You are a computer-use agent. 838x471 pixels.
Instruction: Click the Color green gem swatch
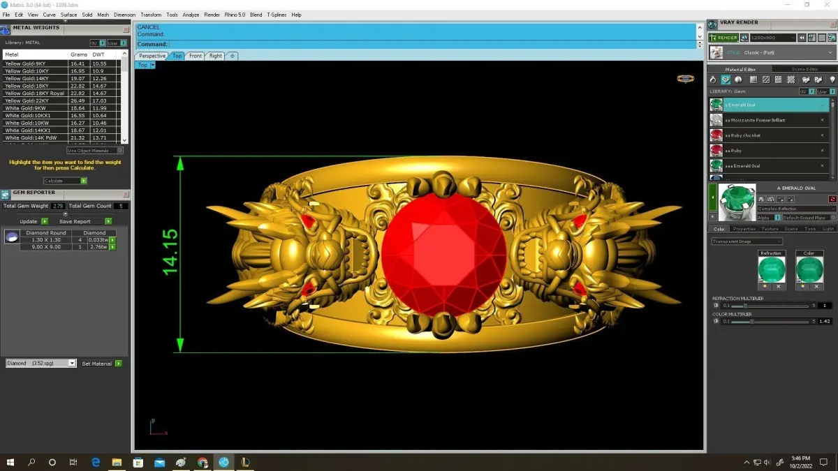(x=809, y=270)
